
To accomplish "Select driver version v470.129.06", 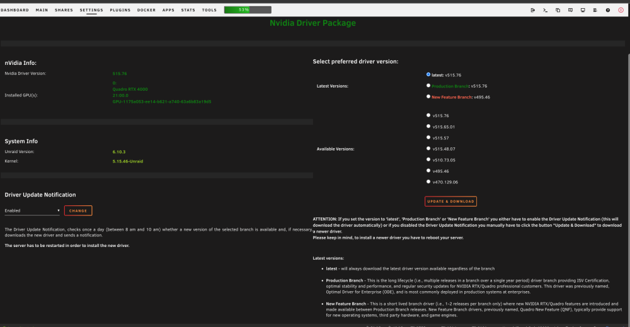I will tap(428, 181).
